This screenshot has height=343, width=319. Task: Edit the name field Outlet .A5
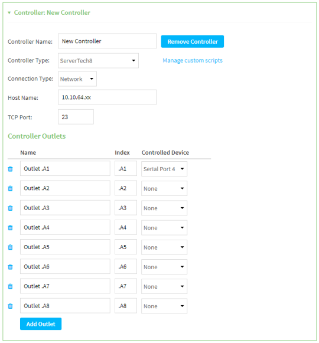click(x=65, y=247)
